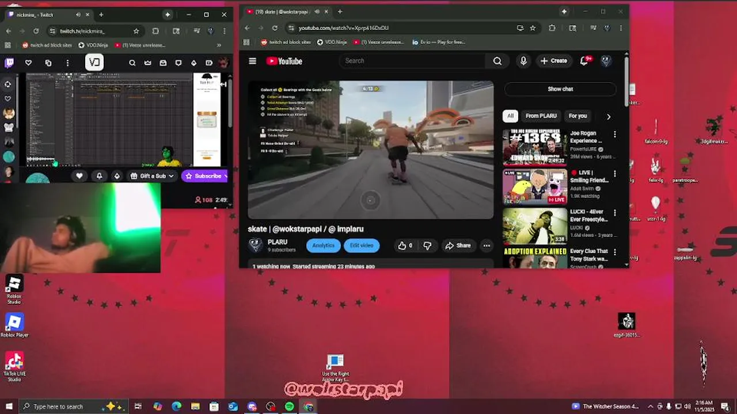The height and width of the screenshot is (414, 737).
Task: Open Windows Start menu
Action: tap(9, 407)
